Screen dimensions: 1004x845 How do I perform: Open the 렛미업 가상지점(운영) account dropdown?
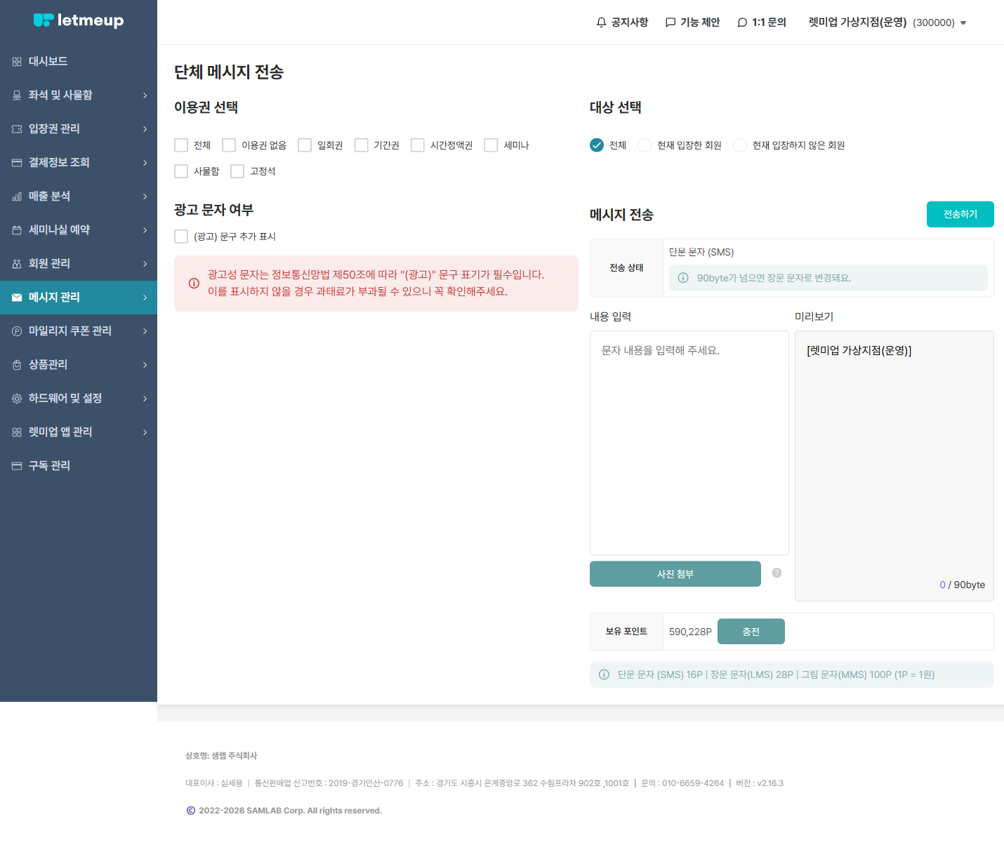tap(887, 22)
